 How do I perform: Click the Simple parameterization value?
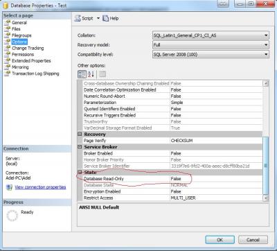[x=177, y=103]
